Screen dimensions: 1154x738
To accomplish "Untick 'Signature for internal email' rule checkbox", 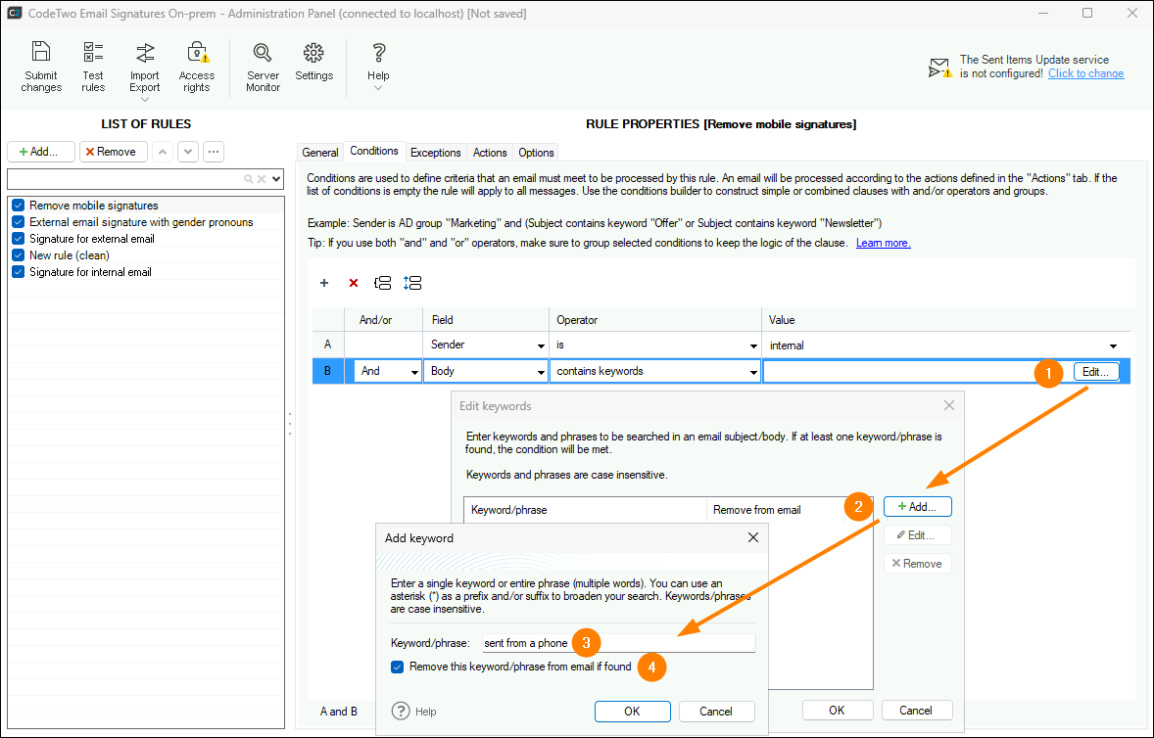I will click(x=19, y=272).
